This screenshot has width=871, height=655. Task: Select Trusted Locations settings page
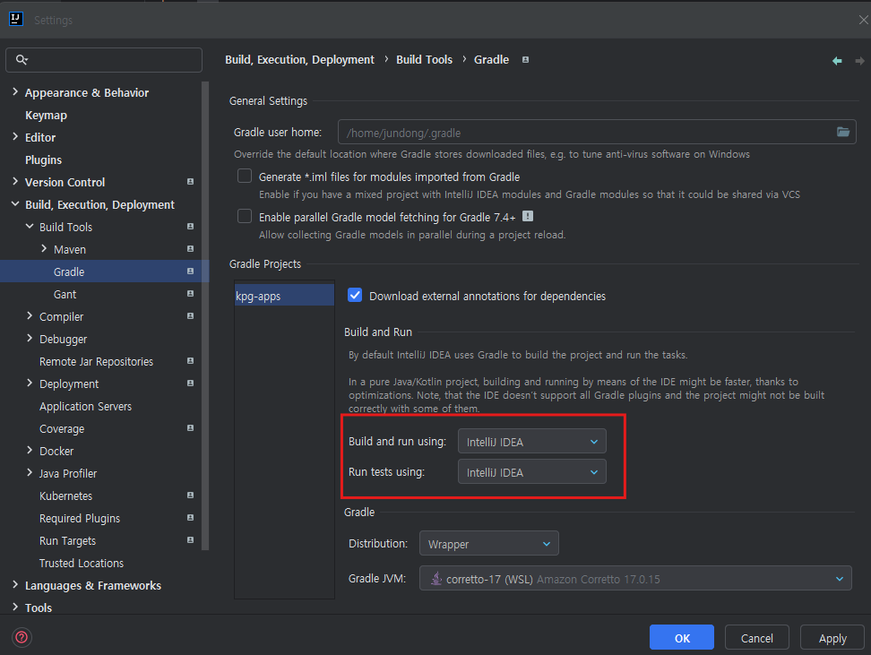point(82,563)
